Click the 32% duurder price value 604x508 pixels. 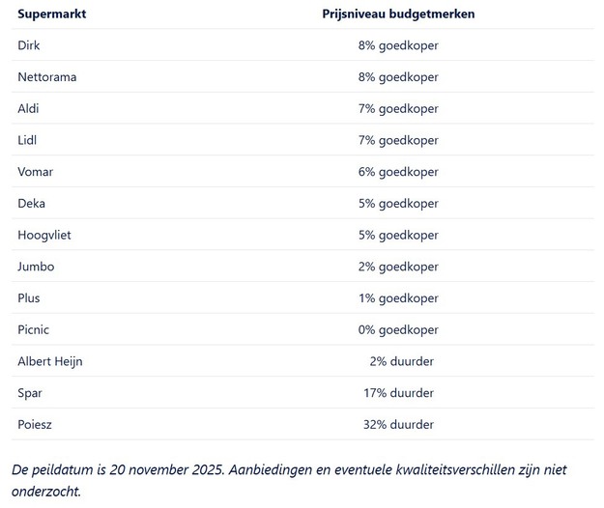coord(397,424)
